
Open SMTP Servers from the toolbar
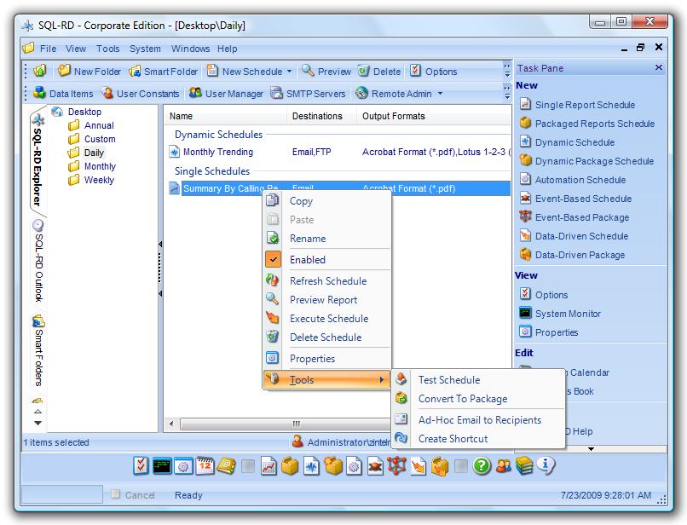[x=308, y=94]
